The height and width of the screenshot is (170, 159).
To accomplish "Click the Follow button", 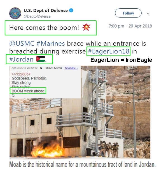I will (x=128, y=13).
